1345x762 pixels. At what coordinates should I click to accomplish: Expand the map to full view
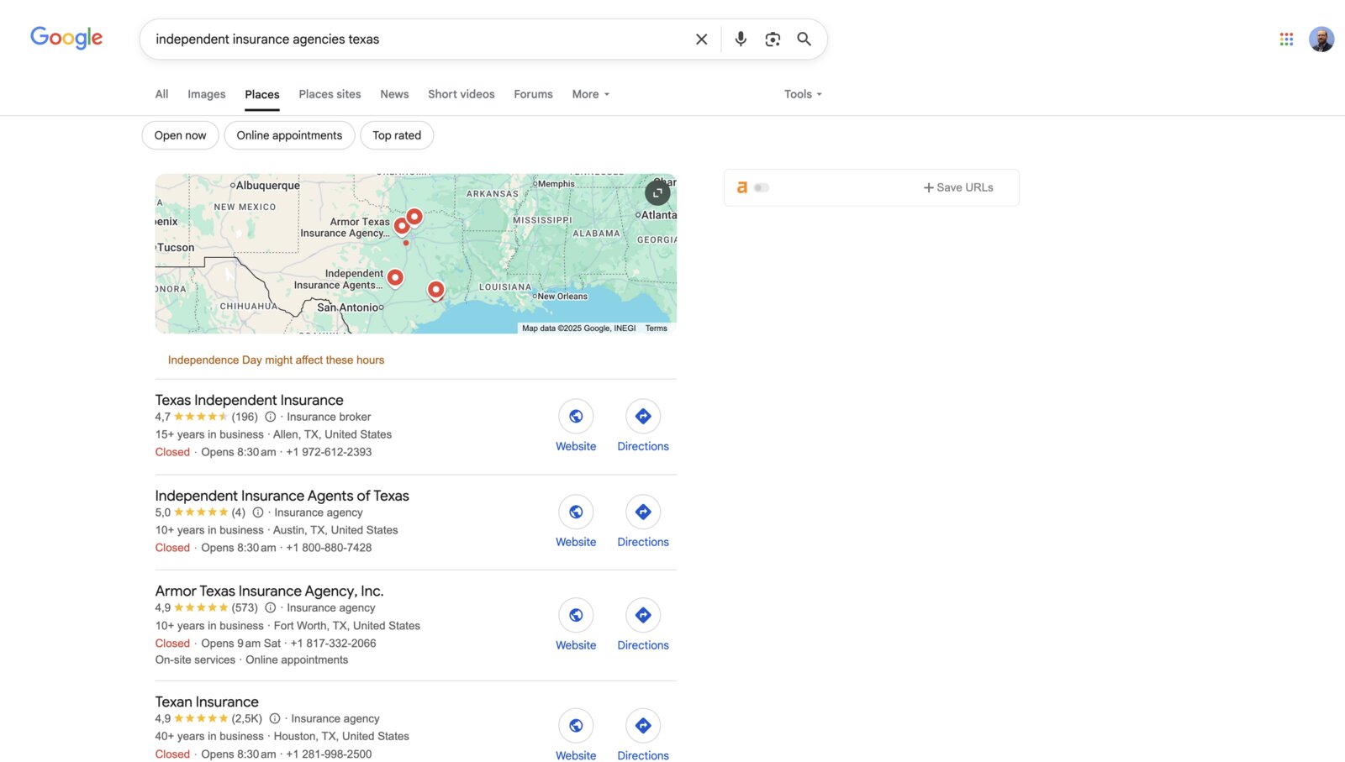point(657,192)
